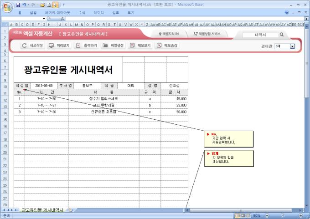Click inside the formula bar field
Image resolution: width=310 pixels, height=219 pixels.
[185, 19]
